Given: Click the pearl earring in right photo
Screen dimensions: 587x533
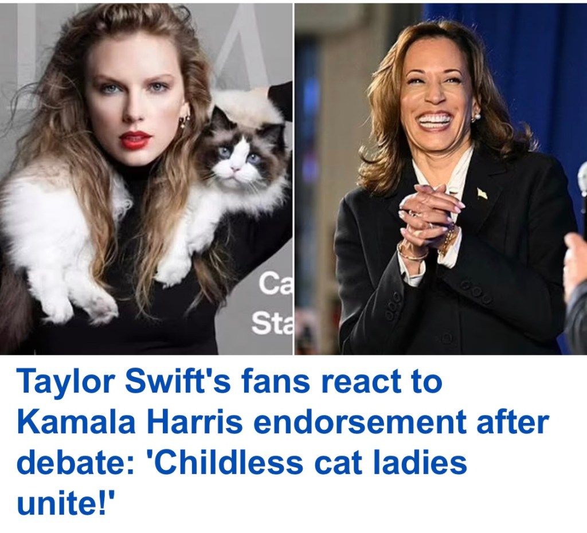Looking at the screenshot, I should coord(476,117).
